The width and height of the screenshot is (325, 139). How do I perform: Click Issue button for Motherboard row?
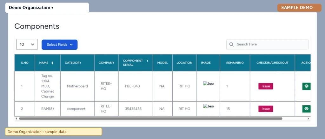click(x=266, y=86)
